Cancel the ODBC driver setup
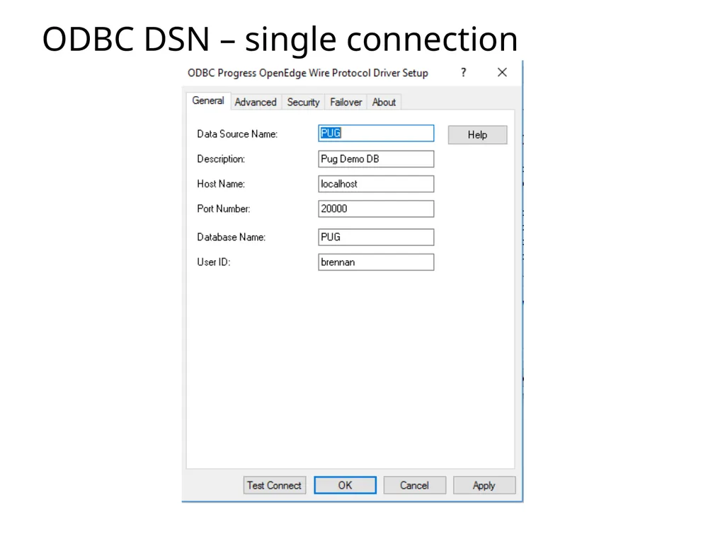The image size is (725, 543). (414, 485)
